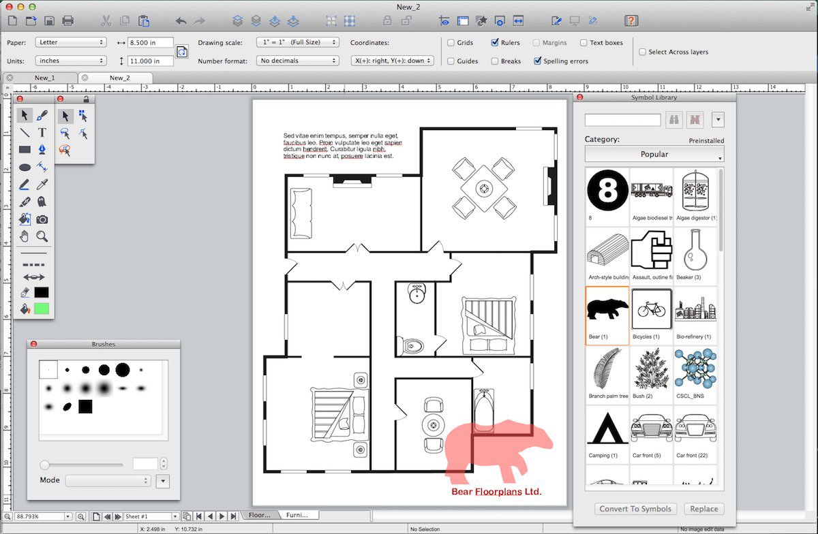This screenshot has height=534, width=818.
Task: Toggle Select Across layers checkbox
Action: (x=642, y=52)
